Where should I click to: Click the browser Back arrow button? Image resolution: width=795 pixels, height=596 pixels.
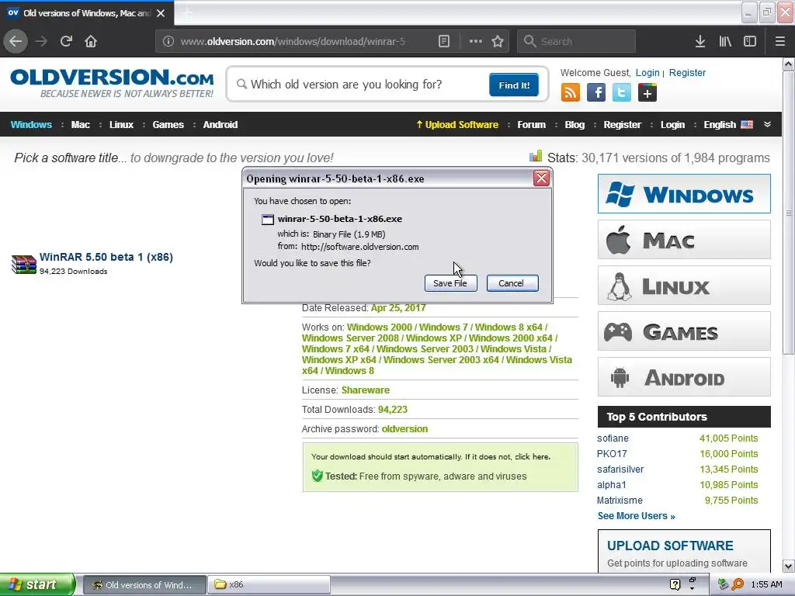click(x=16, y=41)
